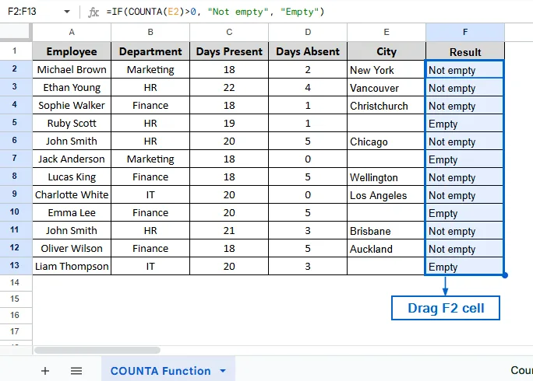Viewport: 533px width, 381px height.
Task: Select row 15 header
Action: point(15,299)
